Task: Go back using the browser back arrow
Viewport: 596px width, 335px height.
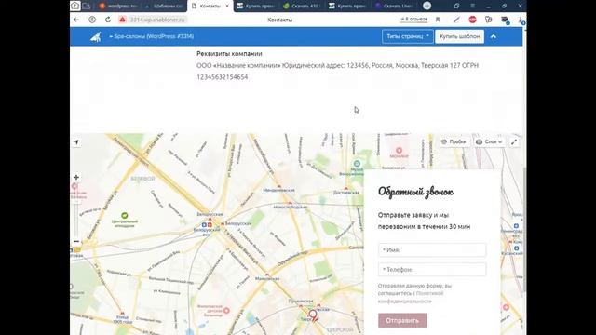Action: pyautogui.click(x=76, y=20)
